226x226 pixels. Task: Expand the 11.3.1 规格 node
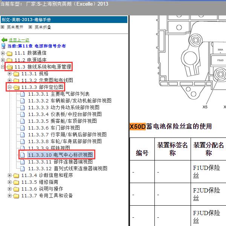tap(9, 74)
